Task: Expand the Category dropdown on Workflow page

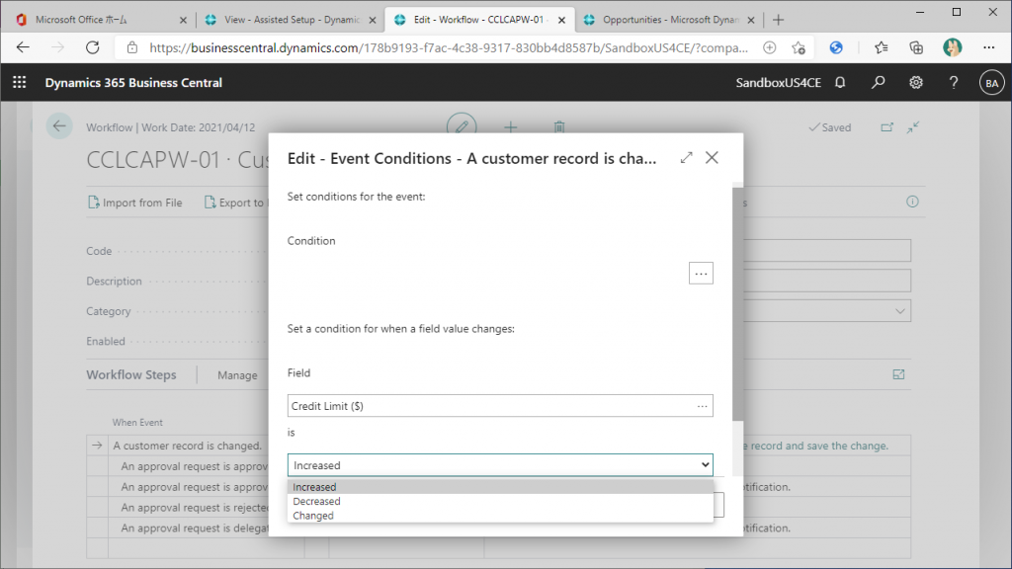Action: click(x=899, y=311)
